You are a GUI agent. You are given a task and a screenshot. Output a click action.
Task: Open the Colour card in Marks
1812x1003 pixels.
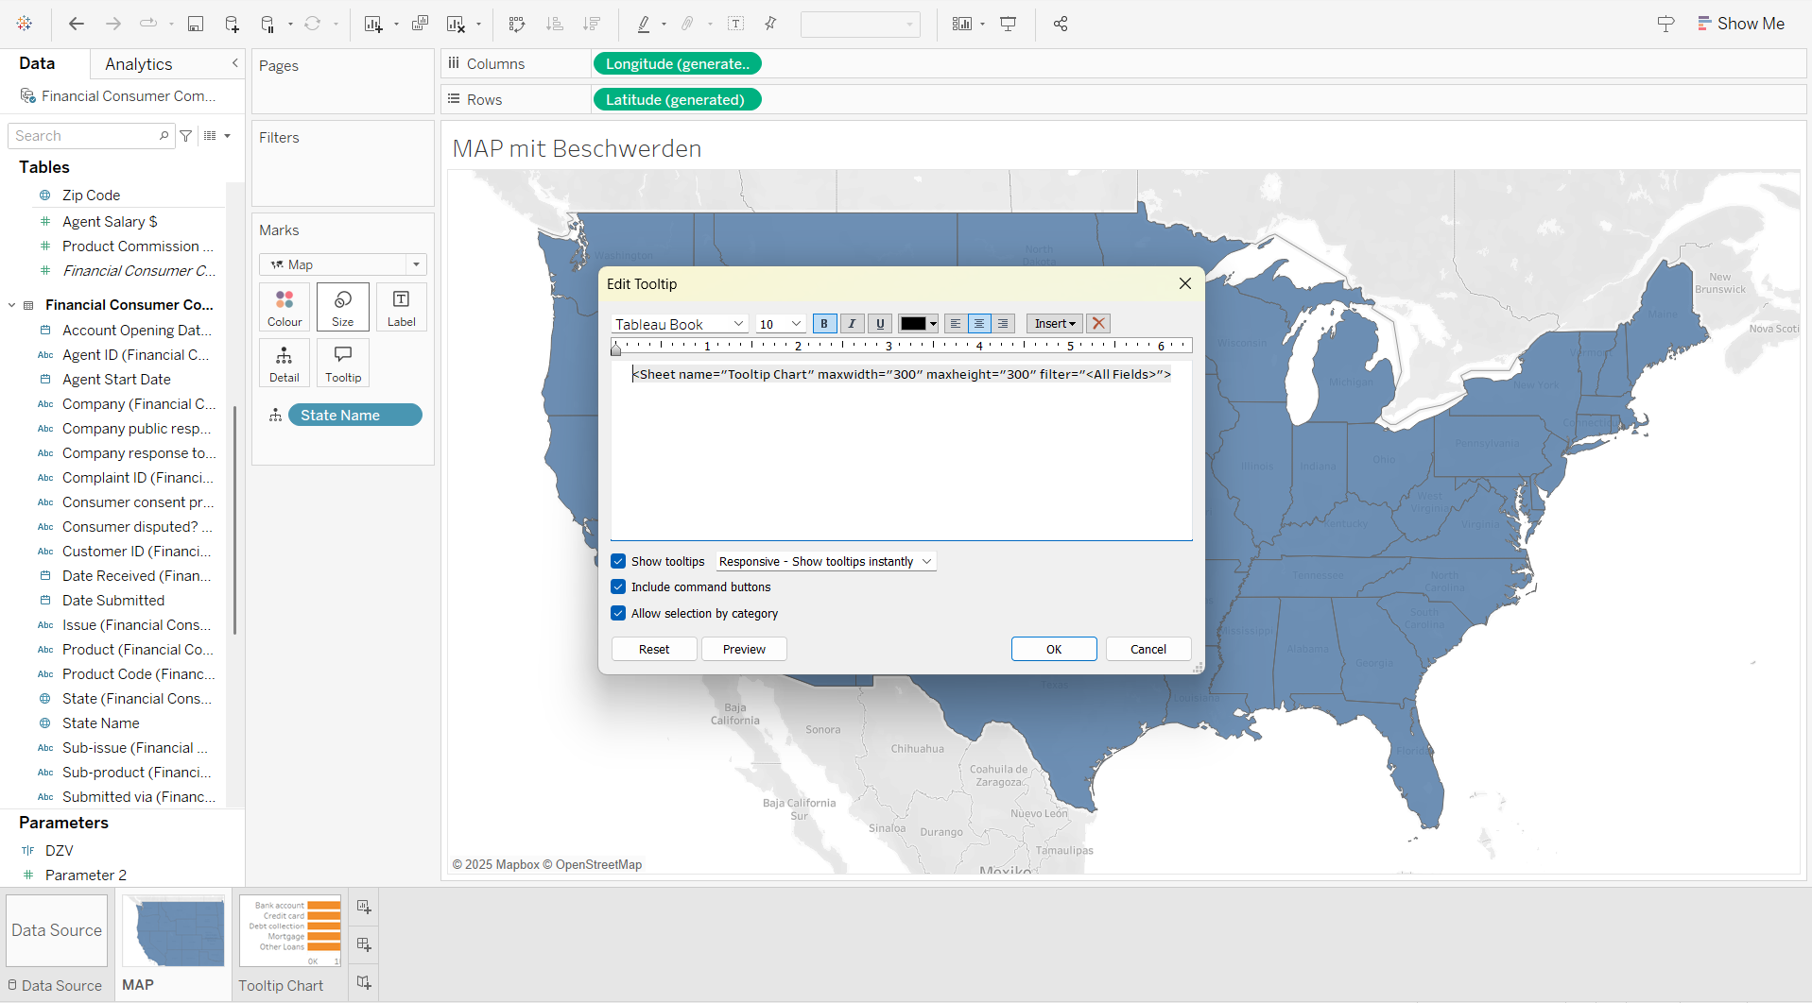tap(285, 307)
